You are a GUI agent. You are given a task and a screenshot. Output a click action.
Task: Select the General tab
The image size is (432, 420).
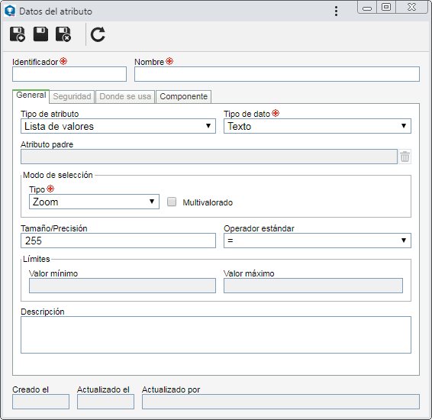coord(31,95)
